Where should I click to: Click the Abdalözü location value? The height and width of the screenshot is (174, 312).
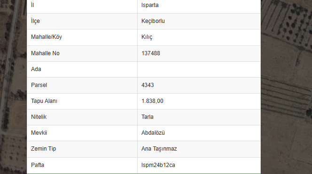click(153, 133)
